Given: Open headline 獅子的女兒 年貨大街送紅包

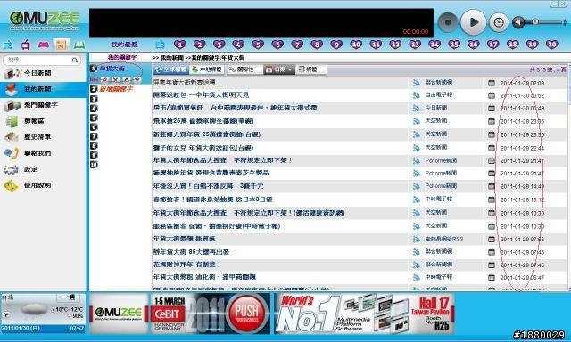Looking at the screenshot, I should 203,148.
